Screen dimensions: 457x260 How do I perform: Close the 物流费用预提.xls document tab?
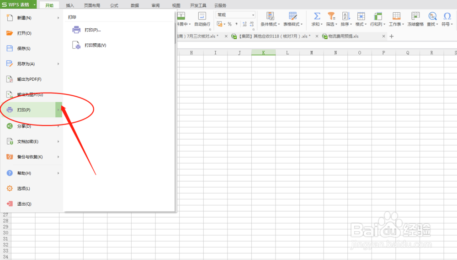pos(383,36)
